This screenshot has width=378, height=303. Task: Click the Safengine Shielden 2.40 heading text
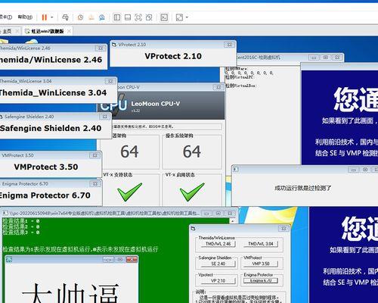pos(51,128)
